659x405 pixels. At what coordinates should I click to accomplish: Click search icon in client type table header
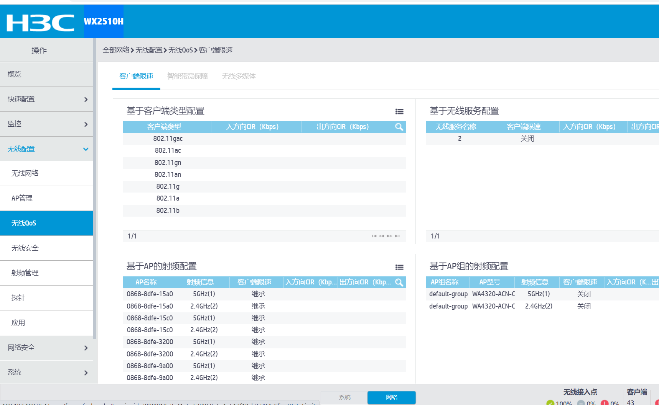(399, 127)
